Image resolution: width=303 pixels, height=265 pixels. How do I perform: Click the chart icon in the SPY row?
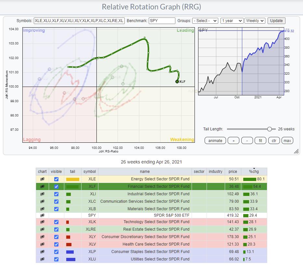click(x=42, y=215)
